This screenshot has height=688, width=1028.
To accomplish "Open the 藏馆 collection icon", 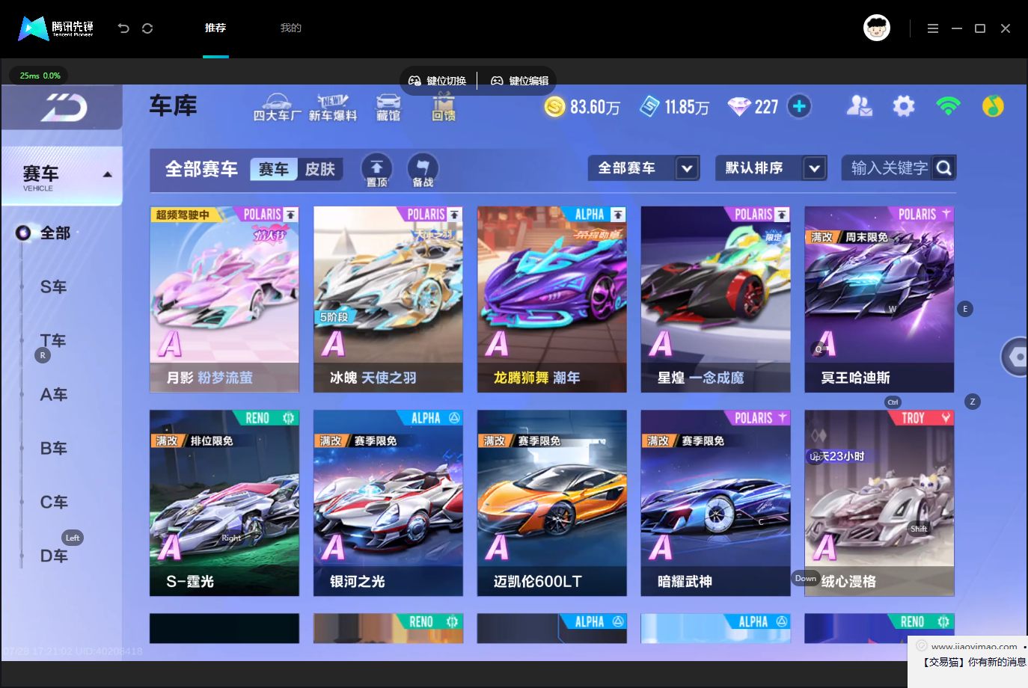I will 388,108.
